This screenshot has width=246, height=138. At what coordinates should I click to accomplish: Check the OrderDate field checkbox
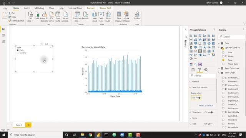223,120
